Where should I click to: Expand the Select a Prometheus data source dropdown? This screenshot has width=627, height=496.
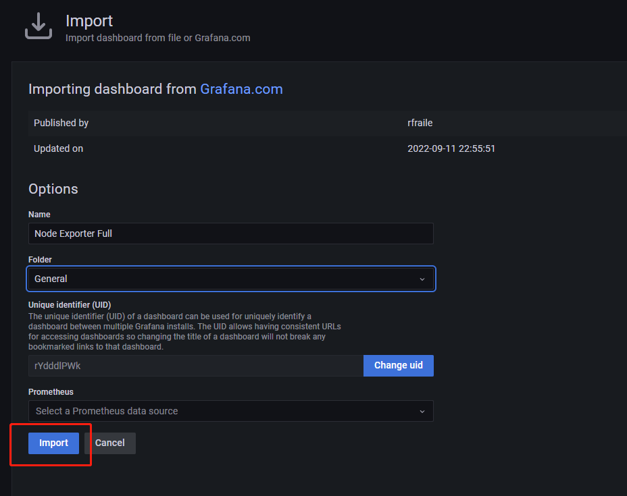pos(223,411)
